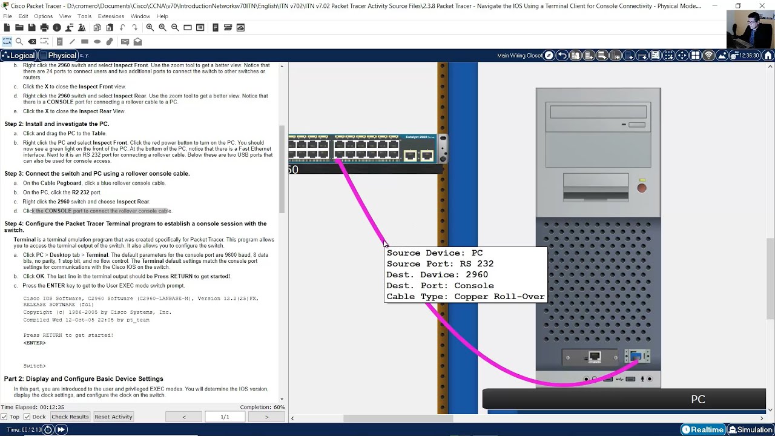Click the PC label on the table
The height and width of the screenshot is (436, 775).
pyautogui.click(x=698, y=400)
